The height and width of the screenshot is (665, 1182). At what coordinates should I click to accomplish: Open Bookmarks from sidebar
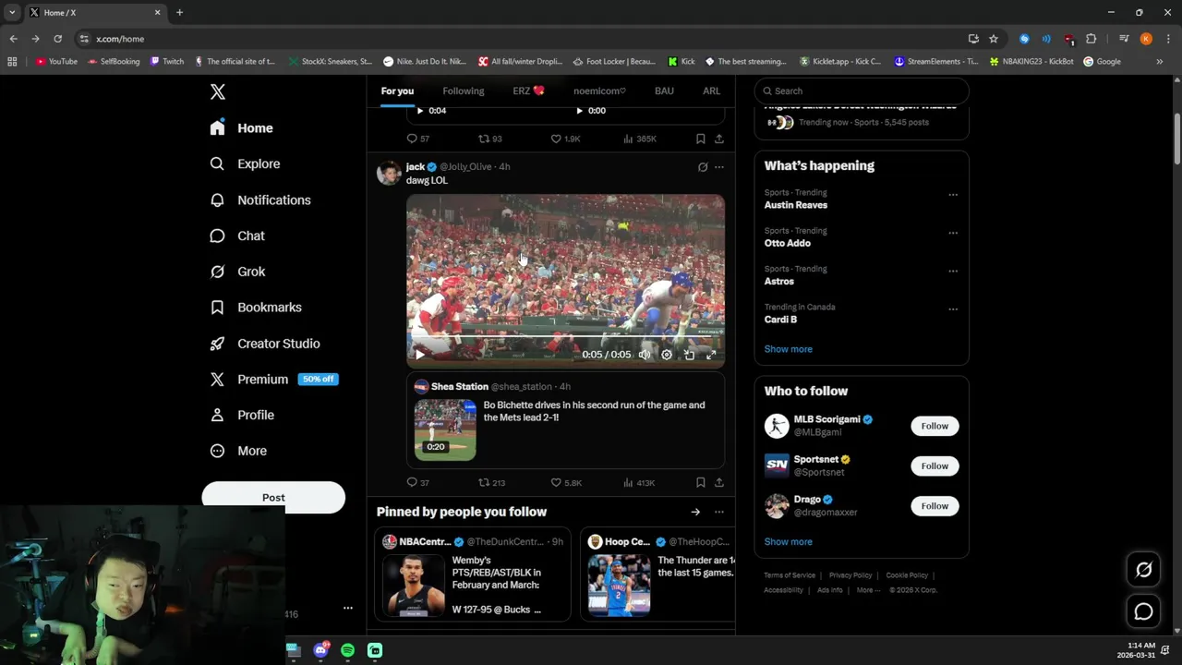[x=255, y=308]
